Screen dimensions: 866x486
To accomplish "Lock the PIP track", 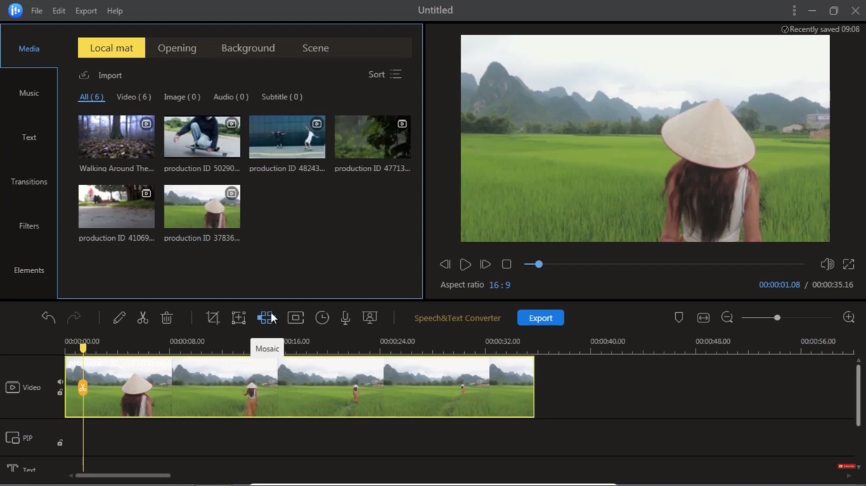I will coord(60,442).
